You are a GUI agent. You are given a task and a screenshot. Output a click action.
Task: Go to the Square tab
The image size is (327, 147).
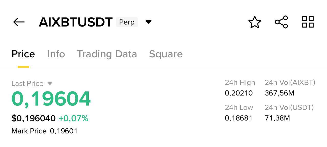point(166,54)
